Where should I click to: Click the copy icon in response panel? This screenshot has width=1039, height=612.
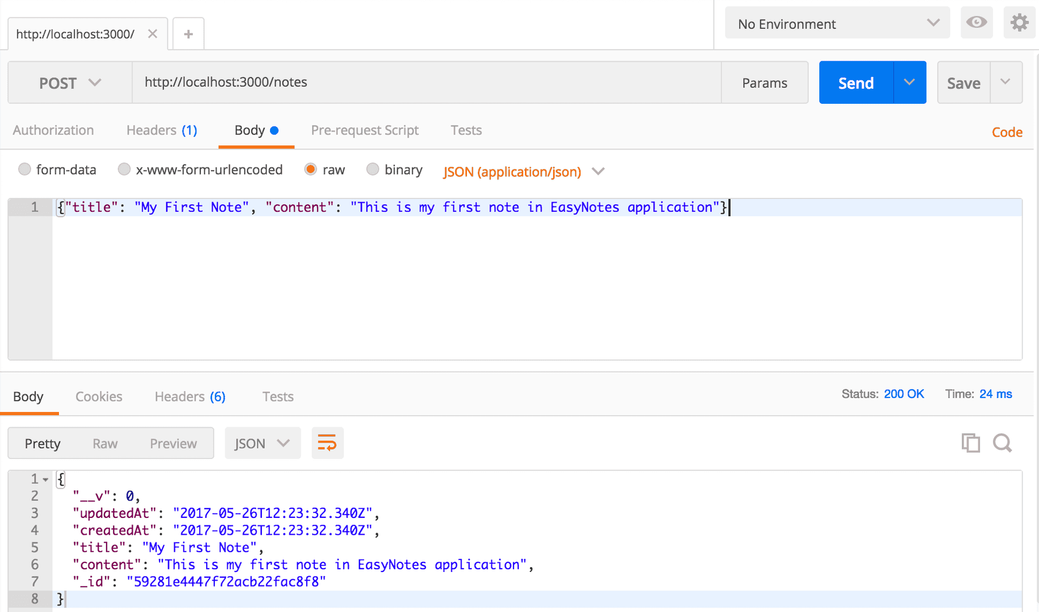pos(970,443)
